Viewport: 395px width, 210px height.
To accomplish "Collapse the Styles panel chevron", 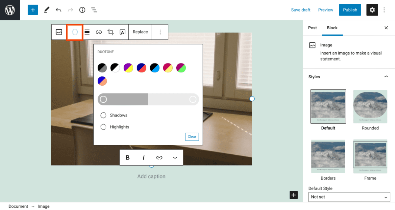I will [386, 76].
